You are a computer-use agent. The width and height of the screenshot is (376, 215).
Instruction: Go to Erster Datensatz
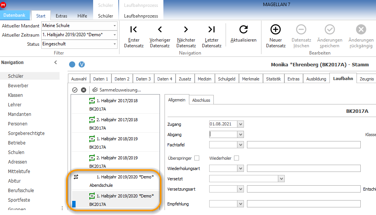(134, 36)
